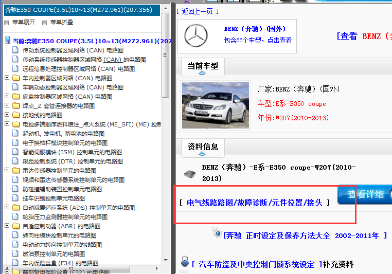
Task: Click the 菜单折叠 icon
Action: (45, 23)
